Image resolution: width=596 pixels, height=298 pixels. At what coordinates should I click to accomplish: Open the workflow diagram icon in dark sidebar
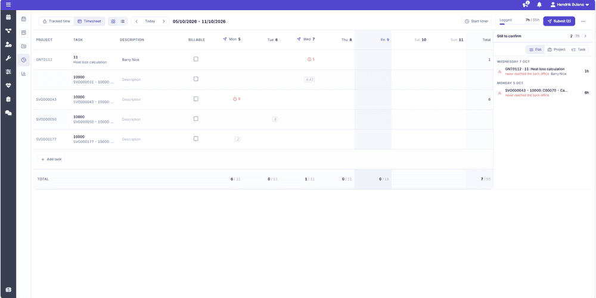point(8,31)
